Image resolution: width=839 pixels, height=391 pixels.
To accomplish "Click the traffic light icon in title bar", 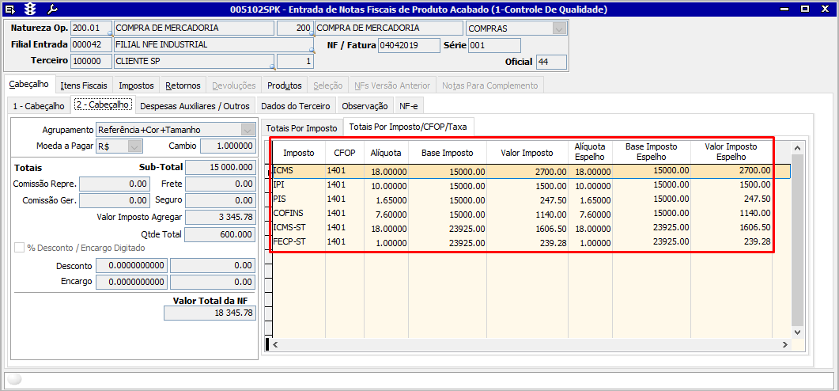I will coord(32,9).
